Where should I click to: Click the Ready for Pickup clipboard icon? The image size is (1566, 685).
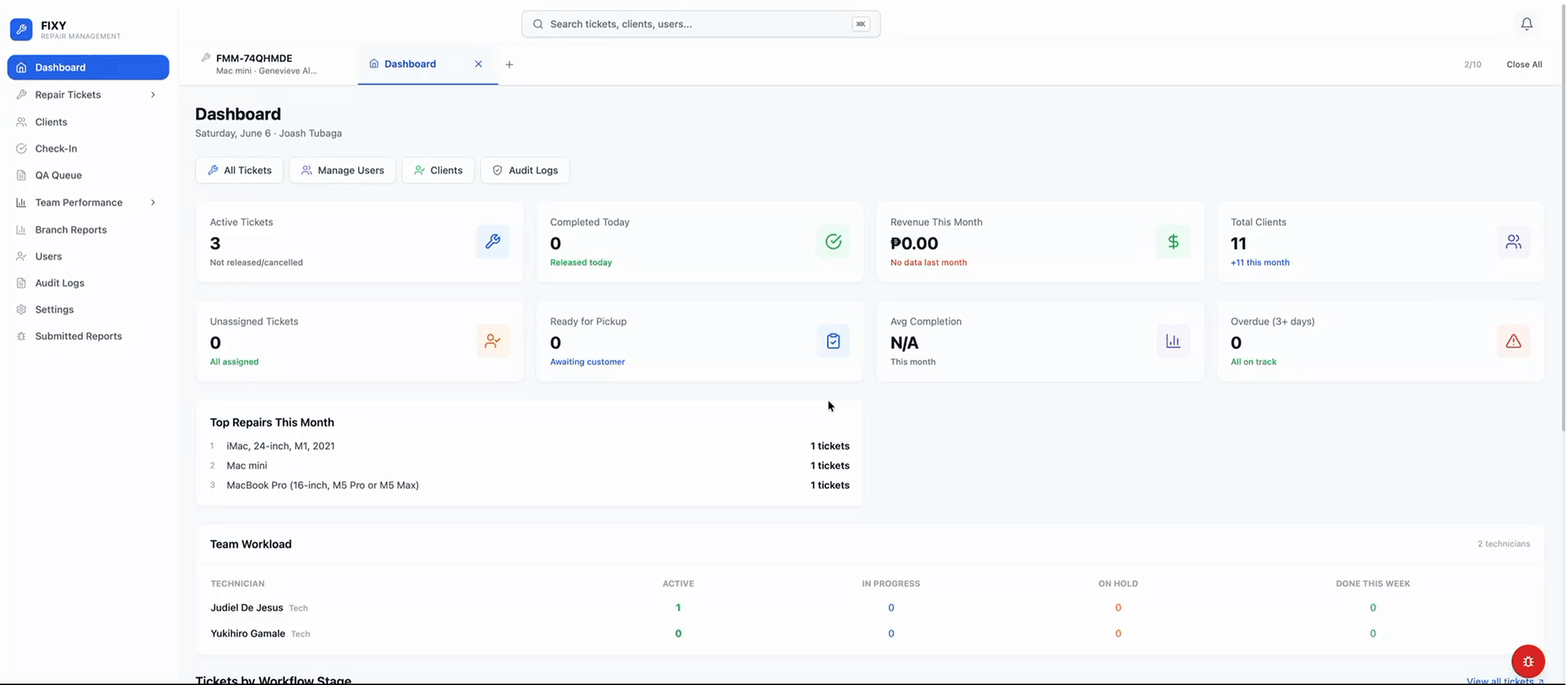point(833,341)
